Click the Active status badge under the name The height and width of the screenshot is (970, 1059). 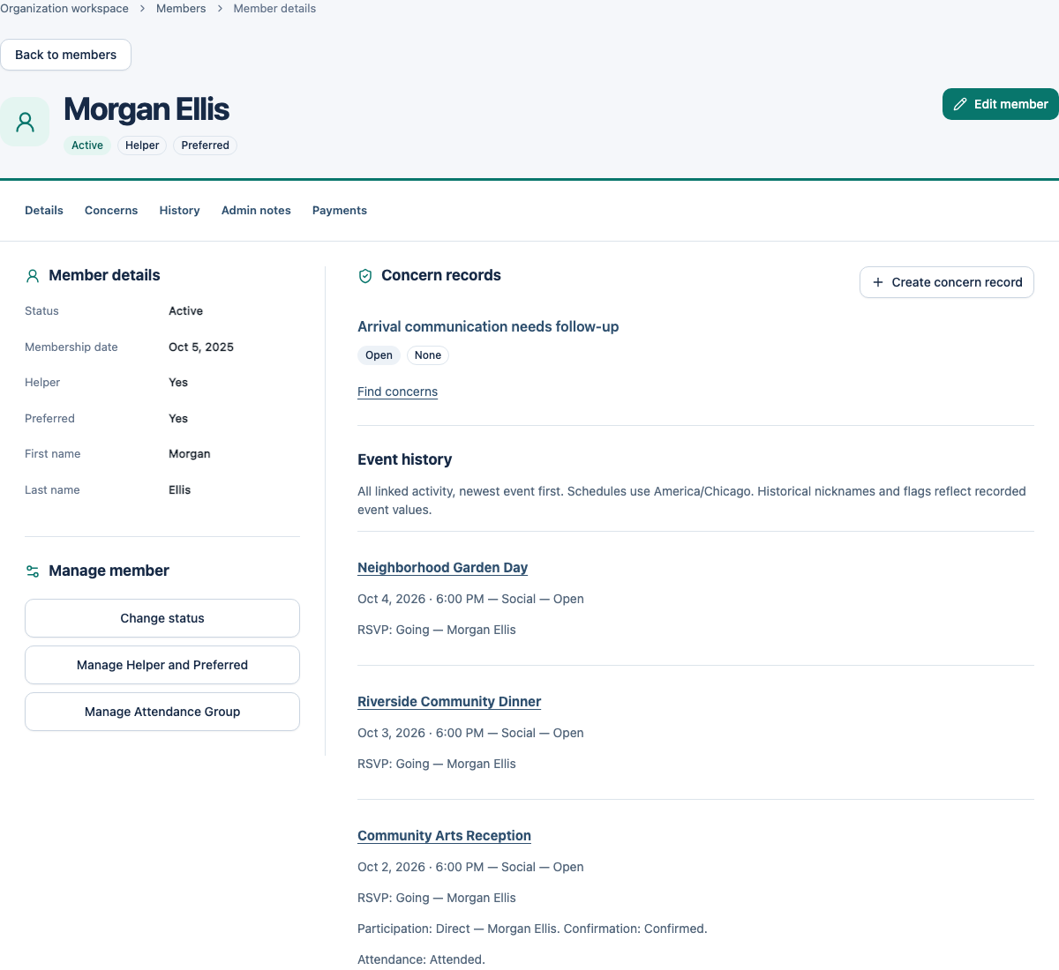pyautogui.click(x=87, y=145)
